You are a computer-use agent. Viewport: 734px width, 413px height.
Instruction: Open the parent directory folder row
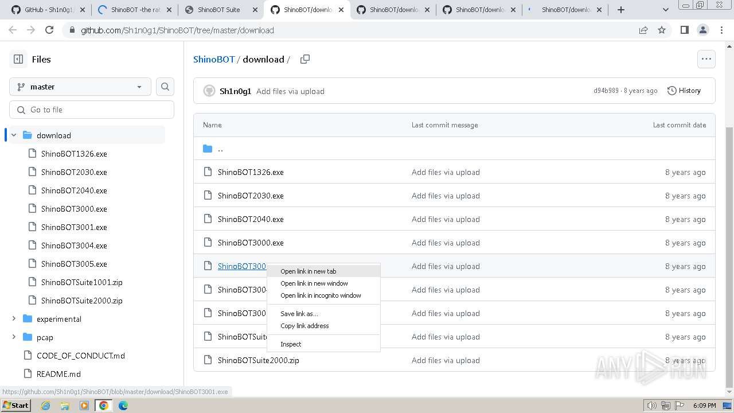click(x=454, y=149)
